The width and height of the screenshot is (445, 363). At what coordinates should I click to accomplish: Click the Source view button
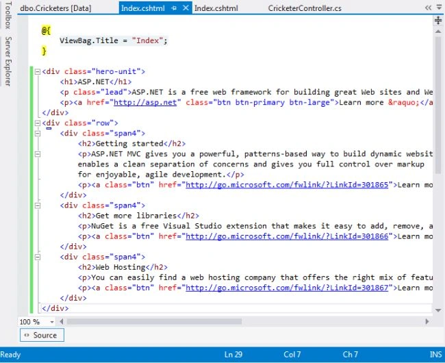click(x=42, y=335)
